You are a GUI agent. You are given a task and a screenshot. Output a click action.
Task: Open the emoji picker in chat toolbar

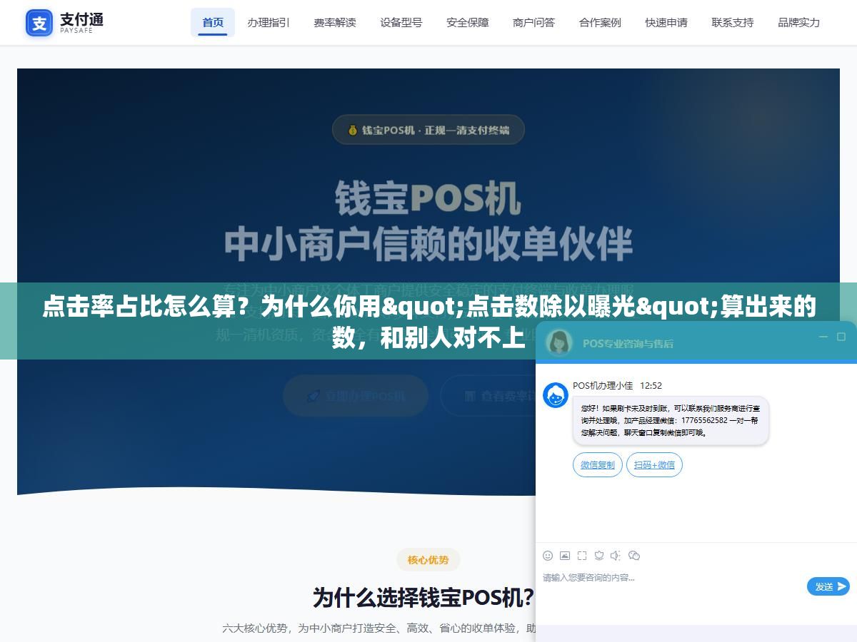pos(548,555)
